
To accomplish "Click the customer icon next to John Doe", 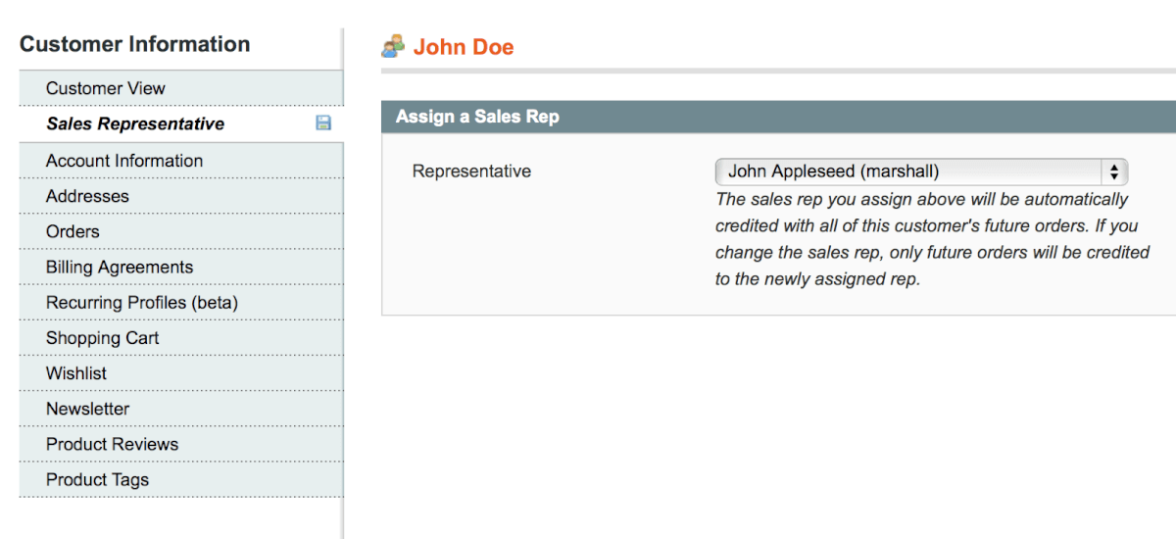I will coord(393,46).
